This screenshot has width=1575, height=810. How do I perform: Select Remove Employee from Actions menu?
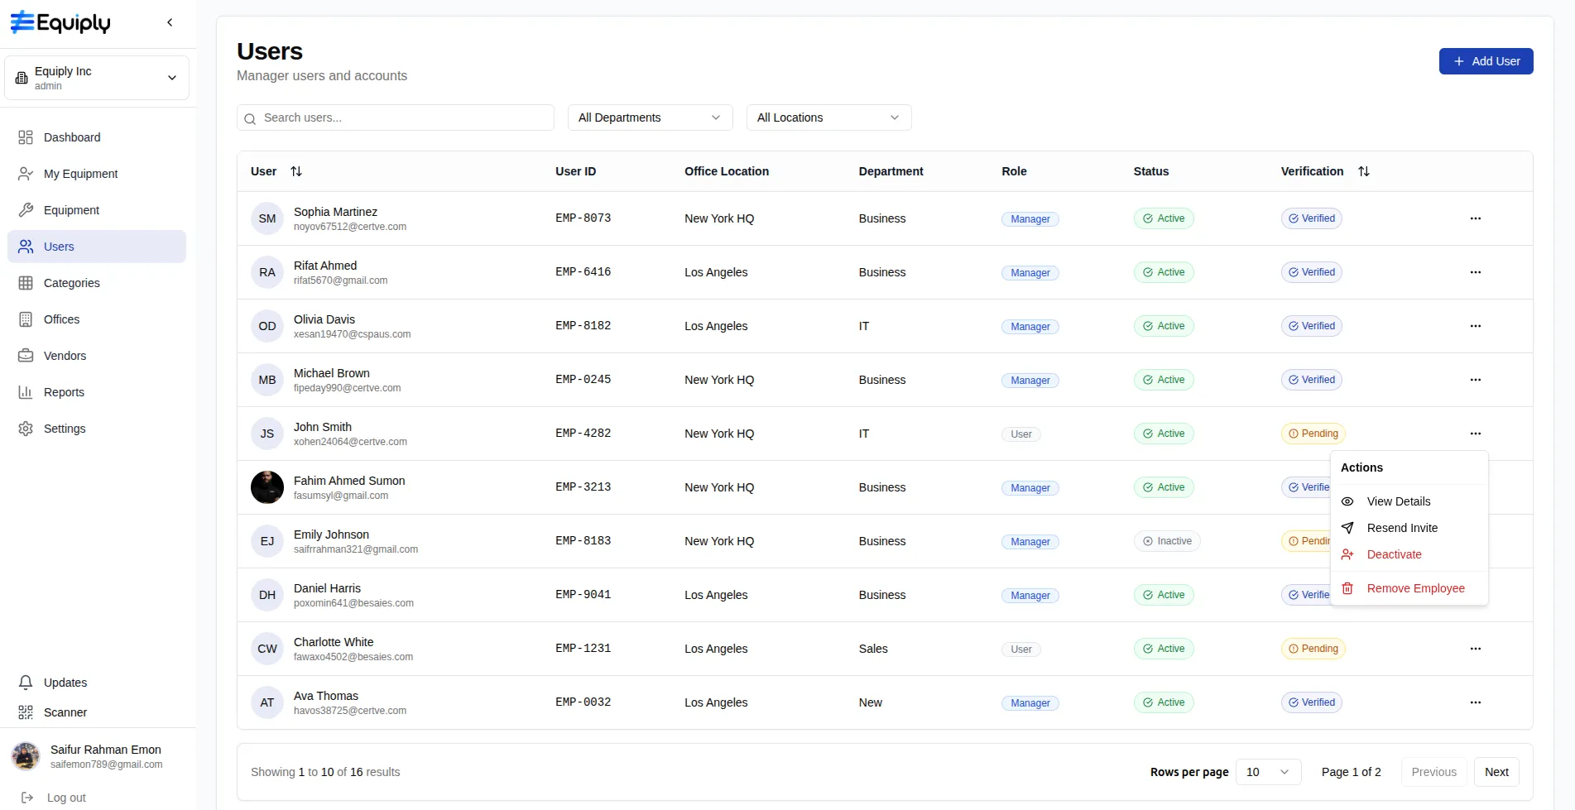pos(1415,588)
